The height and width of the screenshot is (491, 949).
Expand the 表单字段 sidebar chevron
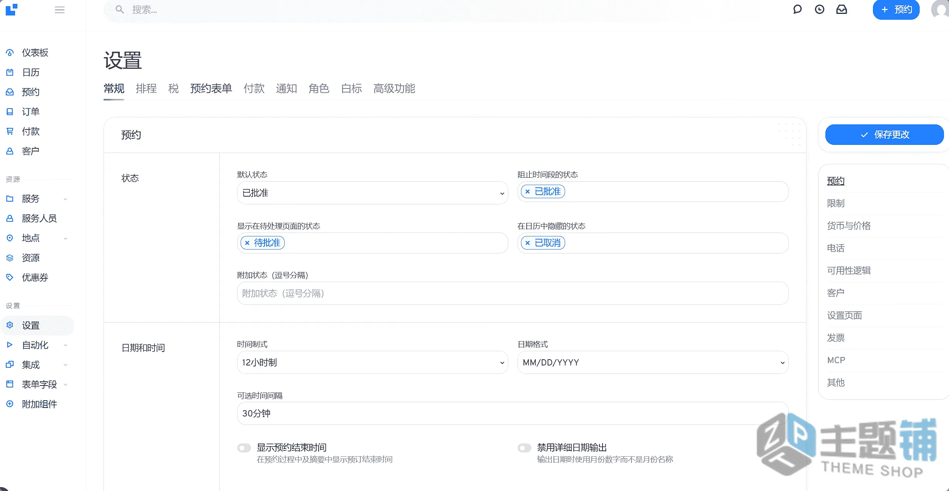click(x=66, y=385)
